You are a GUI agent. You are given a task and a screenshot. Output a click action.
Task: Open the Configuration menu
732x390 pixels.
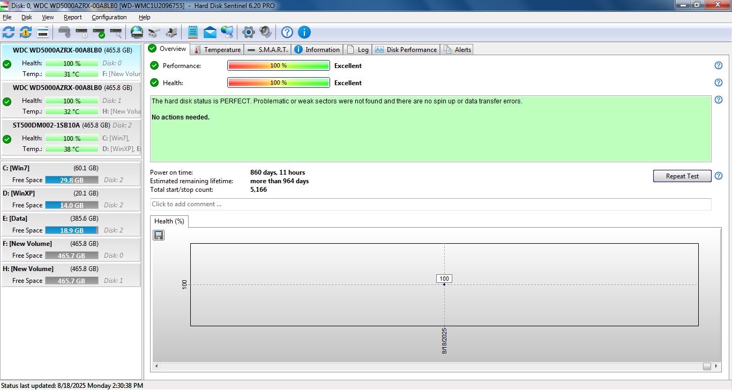click(109, 17)
